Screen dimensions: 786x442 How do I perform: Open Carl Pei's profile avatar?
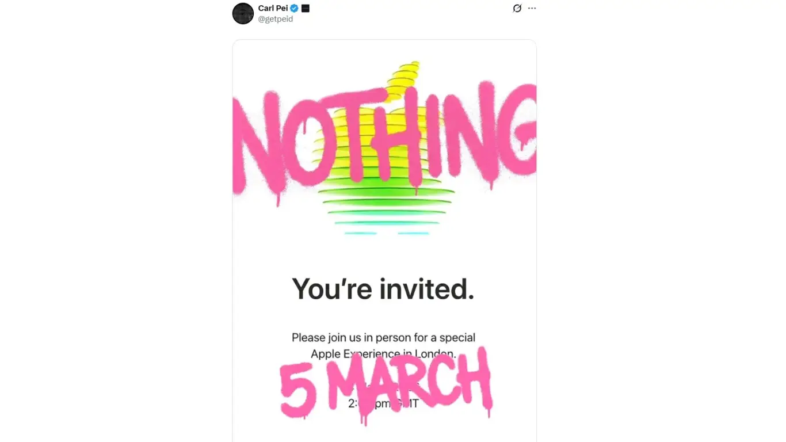coord(243,13)
